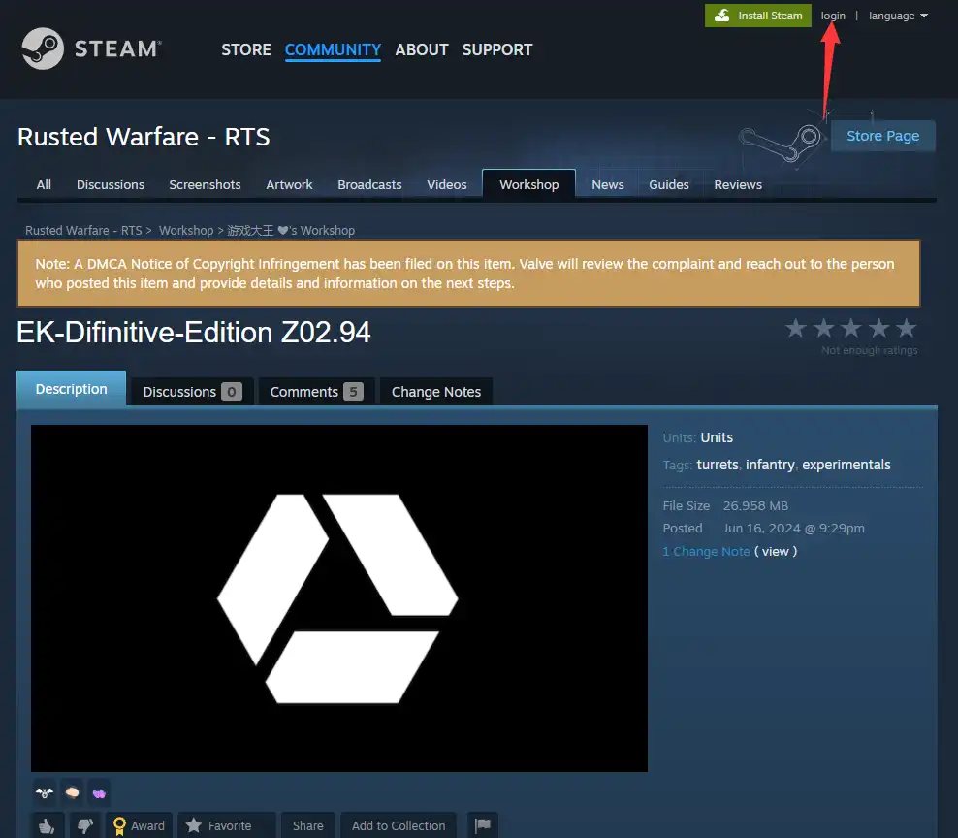
Task: Click the purple heart award icon
Action: [99, 792]
